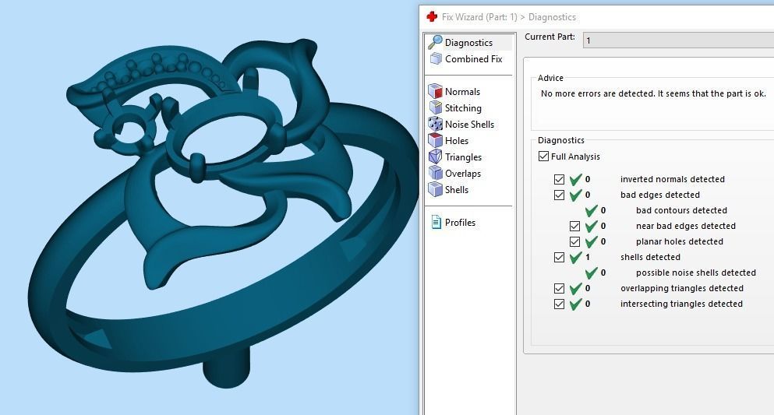The image size is (774, 415).
Task: Click 'possible noise shells detected' text
Action: (695, 273)
